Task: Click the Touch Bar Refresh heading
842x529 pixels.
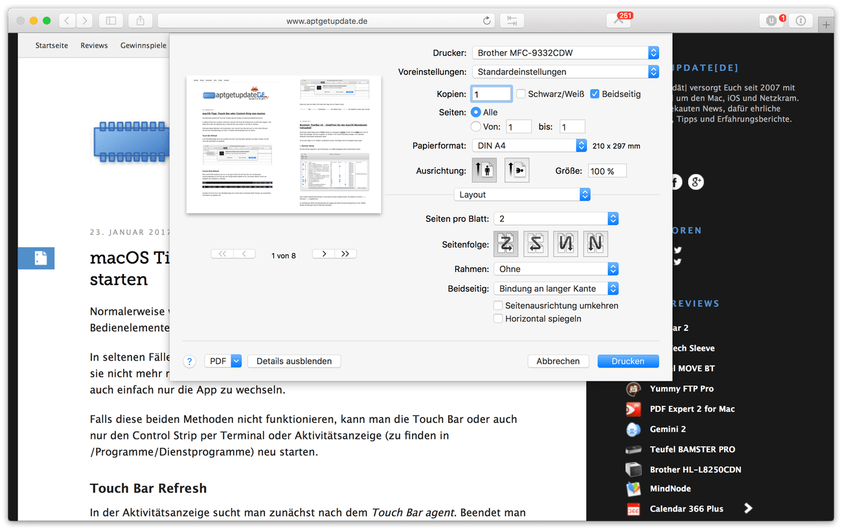Action: [x=148, y=488]
